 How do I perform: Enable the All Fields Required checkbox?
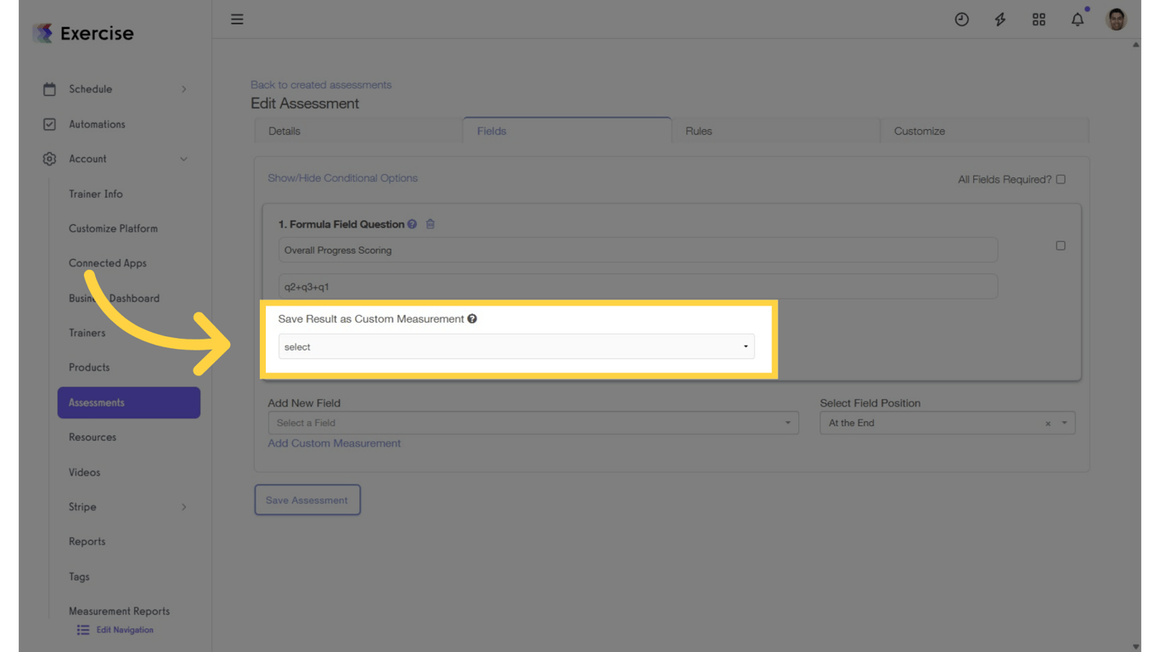pos(1061,179)
